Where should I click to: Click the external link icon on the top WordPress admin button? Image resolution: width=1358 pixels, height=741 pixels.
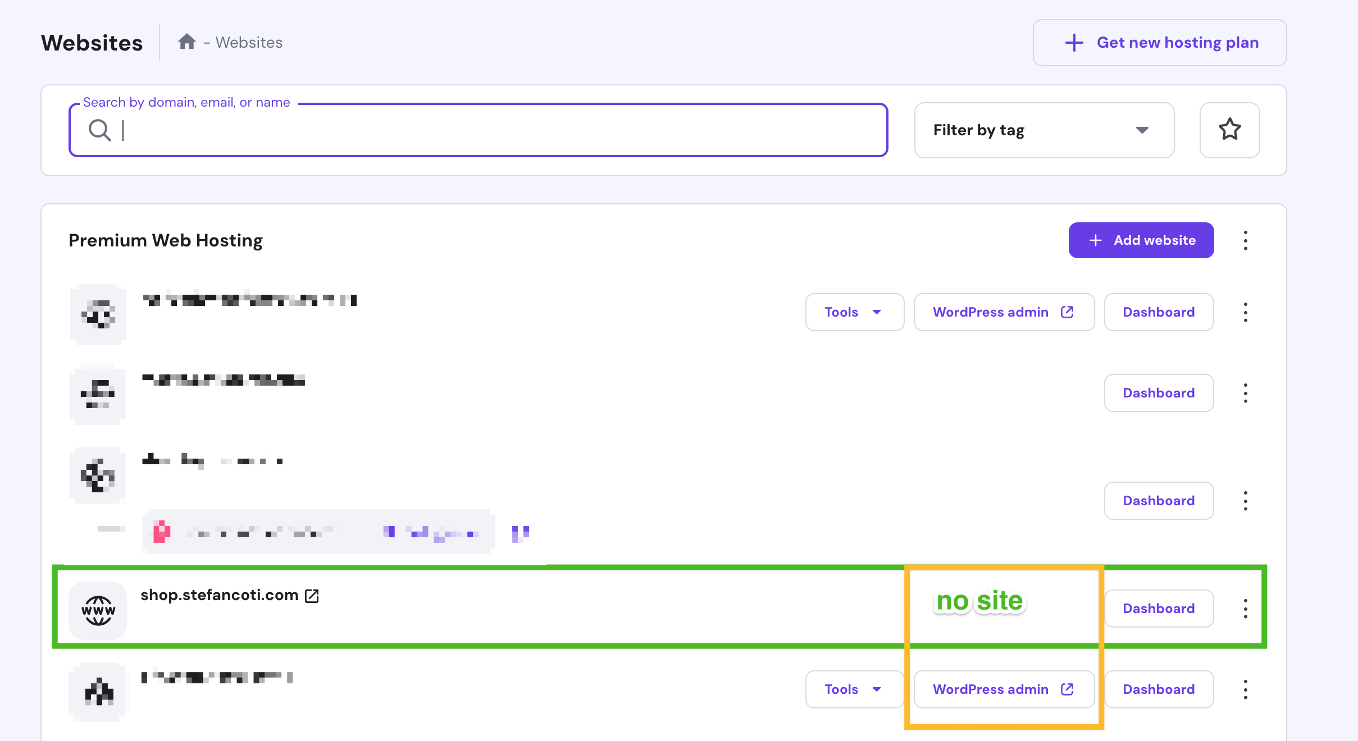[1067, 312]
